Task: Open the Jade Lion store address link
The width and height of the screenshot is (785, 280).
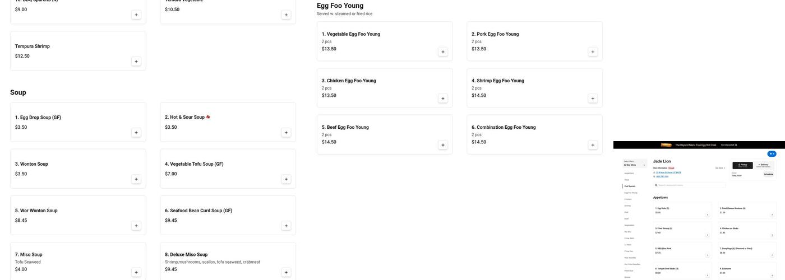Action: [668, 172]
